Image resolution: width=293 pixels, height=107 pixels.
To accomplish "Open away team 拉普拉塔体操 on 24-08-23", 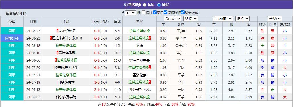I will pyautogui.click(x=139, y=38).
